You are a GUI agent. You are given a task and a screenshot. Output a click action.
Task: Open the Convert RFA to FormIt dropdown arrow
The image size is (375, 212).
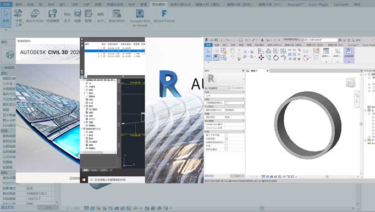click(151, 23)
